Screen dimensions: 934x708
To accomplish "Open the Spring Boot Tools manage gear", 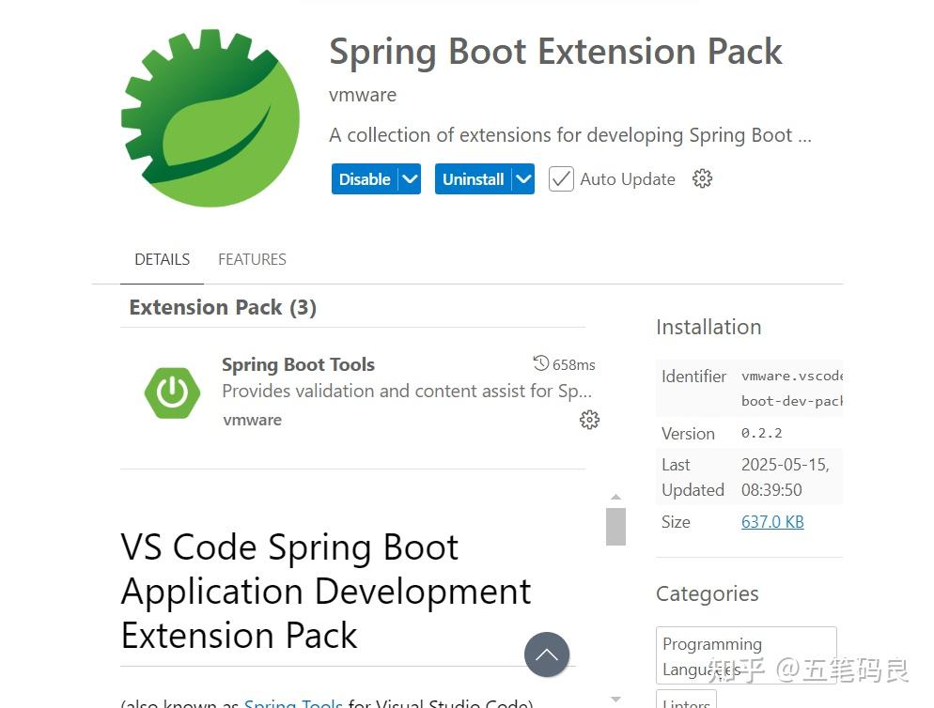I will coord(589,420).
